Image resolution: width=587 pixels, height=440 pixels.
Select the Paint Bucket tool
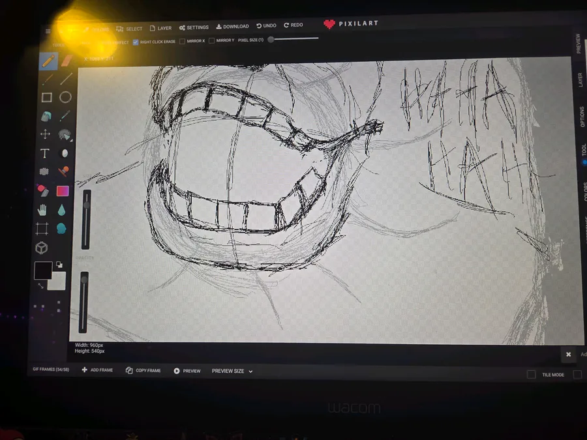pyautogui.click(x=46, y=117)
